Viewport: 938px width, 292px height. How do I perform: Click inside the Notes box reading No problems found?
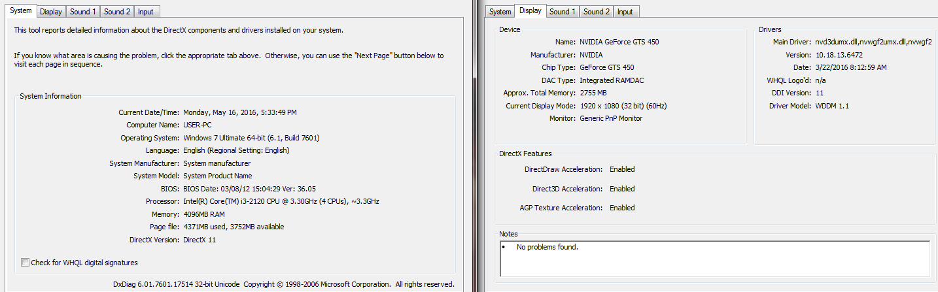pos(714,258)
